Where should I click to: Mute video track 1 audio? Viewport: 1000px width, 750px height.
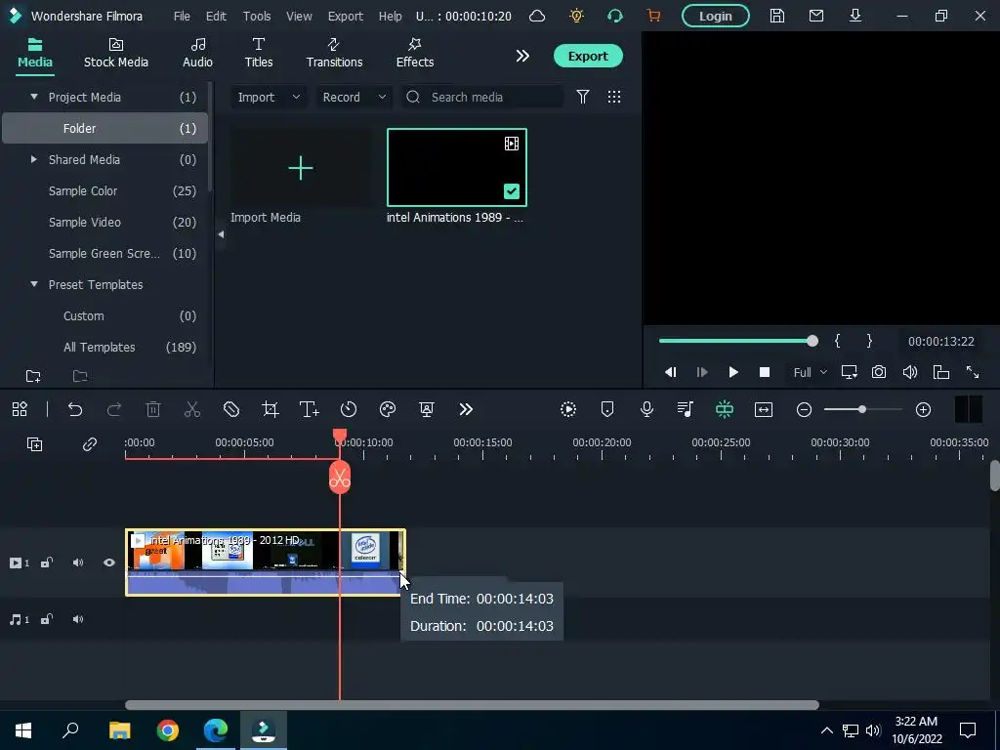click(78, 562)
